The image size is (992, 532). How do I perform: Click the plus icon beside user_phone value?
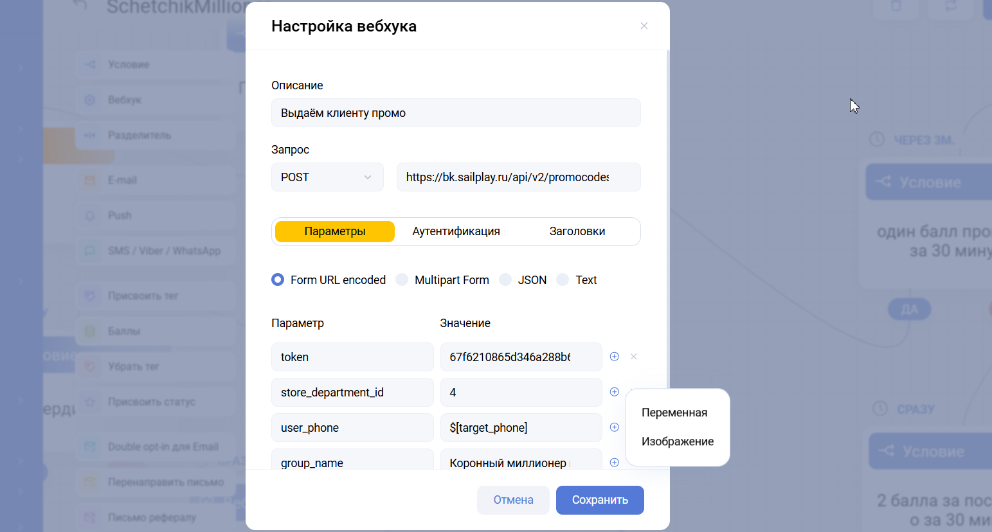(614, 427)
